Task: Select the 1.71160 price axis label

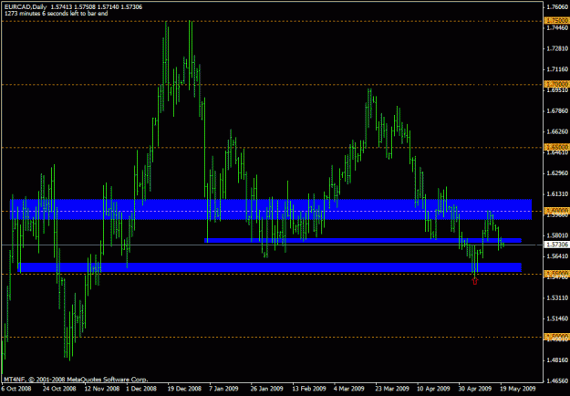Action: coord(557,69)
